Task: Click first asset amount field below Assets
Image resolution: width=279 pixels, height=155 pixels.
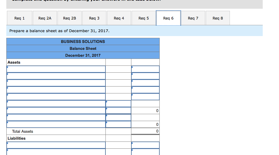Action: pos(145,69)
